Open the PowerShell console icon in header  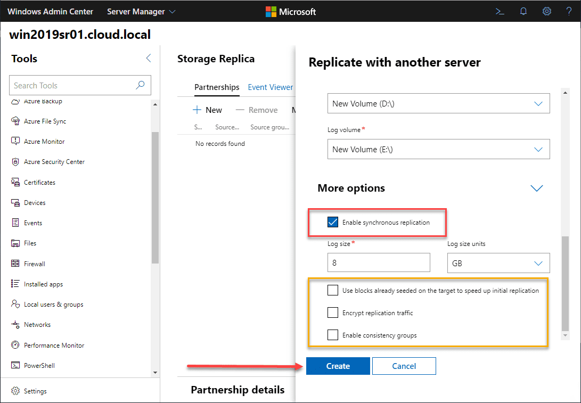pos(500,11)
